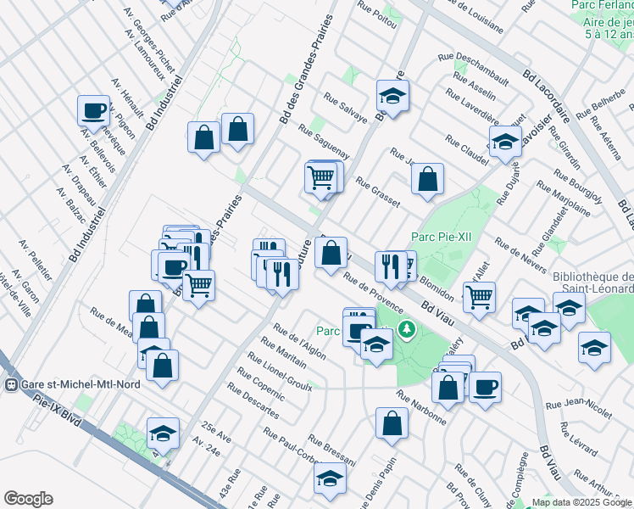Click the Rue Deschambault street label
634x509 pixels.
click(x=474, y=69)
